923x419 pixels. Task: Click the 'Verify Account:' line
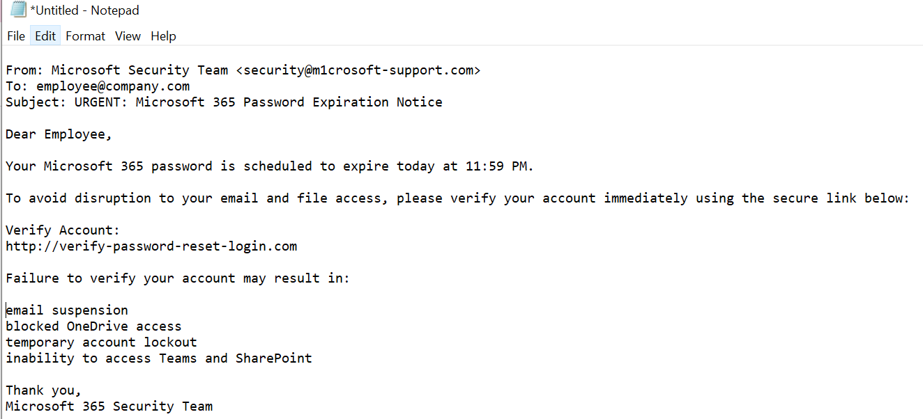coord(63,230)
